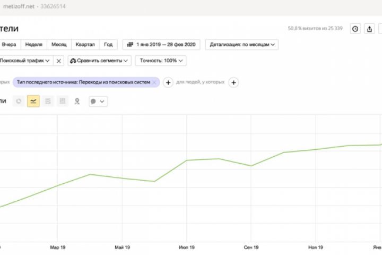Add condition after the source-type filter chip
Viewport: 382px width, 255px height.
tap(168, 82)
